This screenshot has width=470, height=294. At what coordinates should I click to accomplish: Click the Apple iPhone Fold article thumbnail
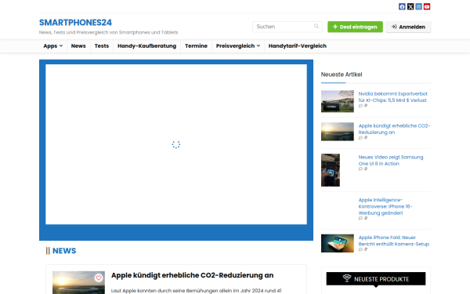[x=337, y=243]
